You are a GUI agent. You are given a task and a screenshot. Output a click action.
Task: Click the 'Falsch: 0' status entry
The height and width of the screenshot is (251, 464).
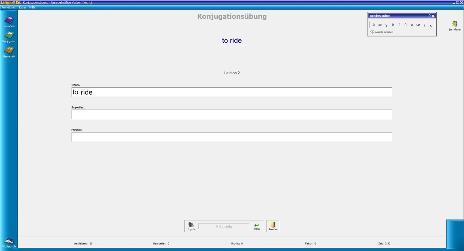pyautogui.click(x=310, y=243)
